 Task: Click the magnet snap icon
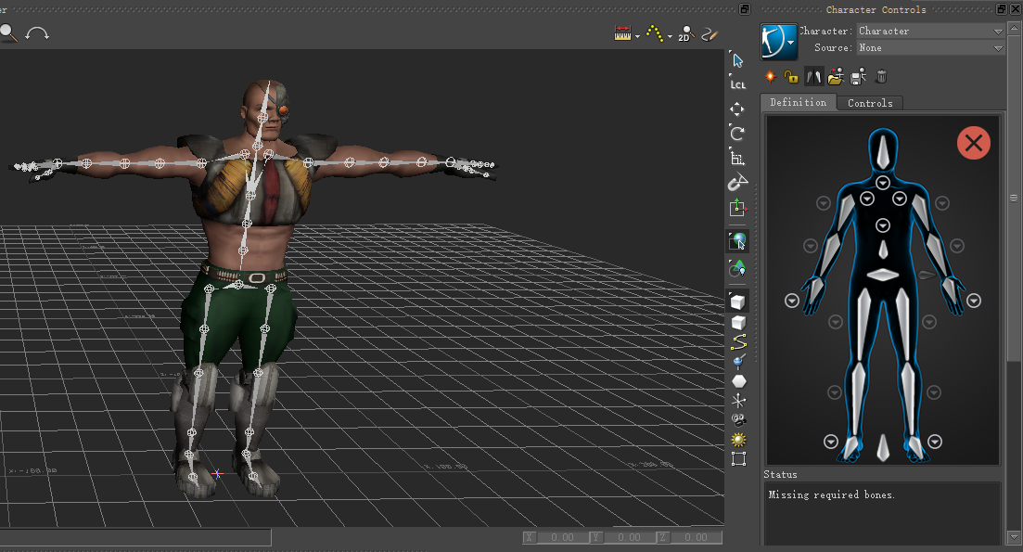click(x=738, y=183)
